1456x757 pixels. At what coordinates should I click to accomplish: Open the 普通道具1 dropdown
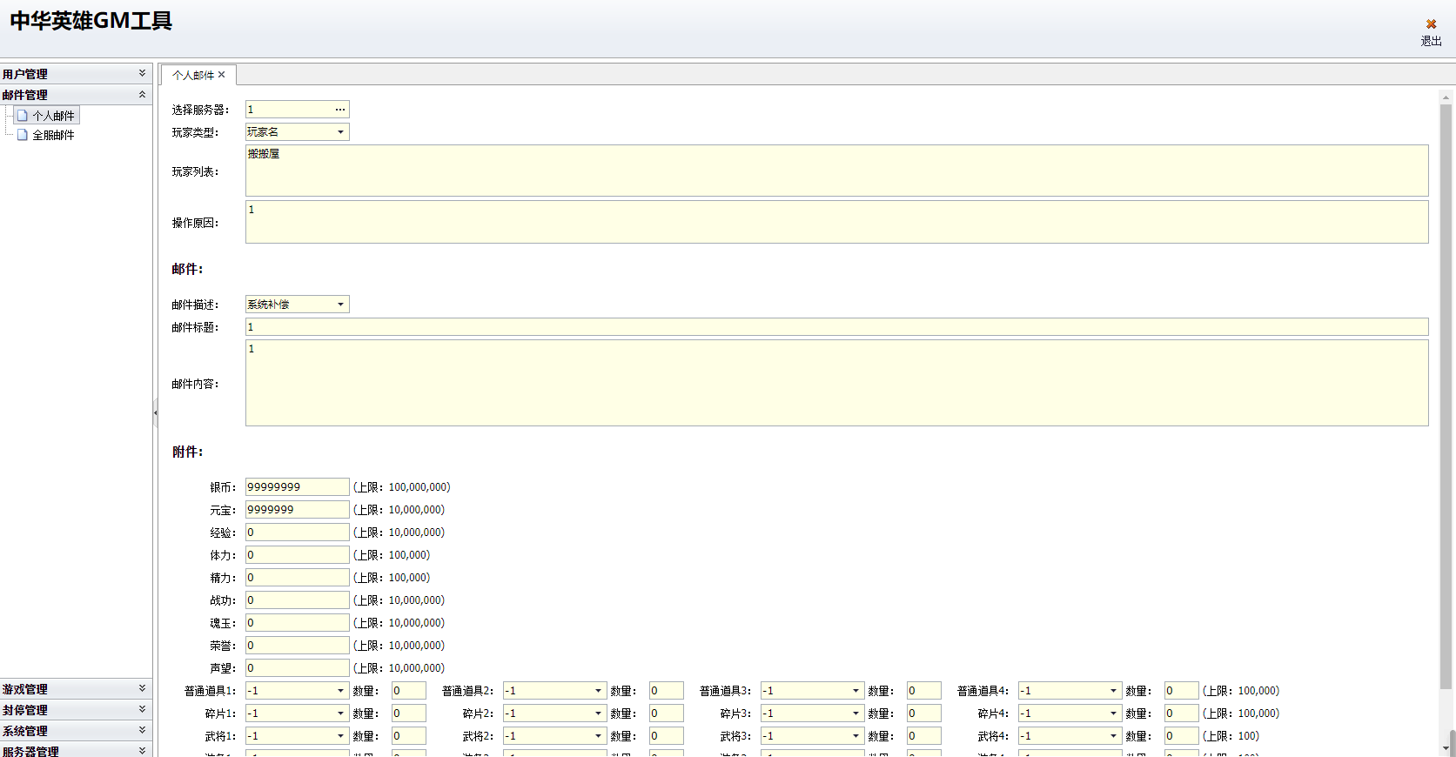(340, 691)
